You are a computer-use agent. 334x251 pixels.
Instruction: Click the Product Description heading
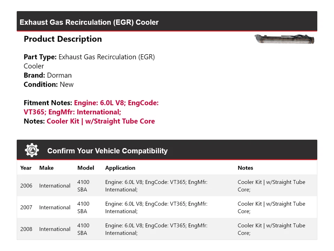(x=63, y=39)
